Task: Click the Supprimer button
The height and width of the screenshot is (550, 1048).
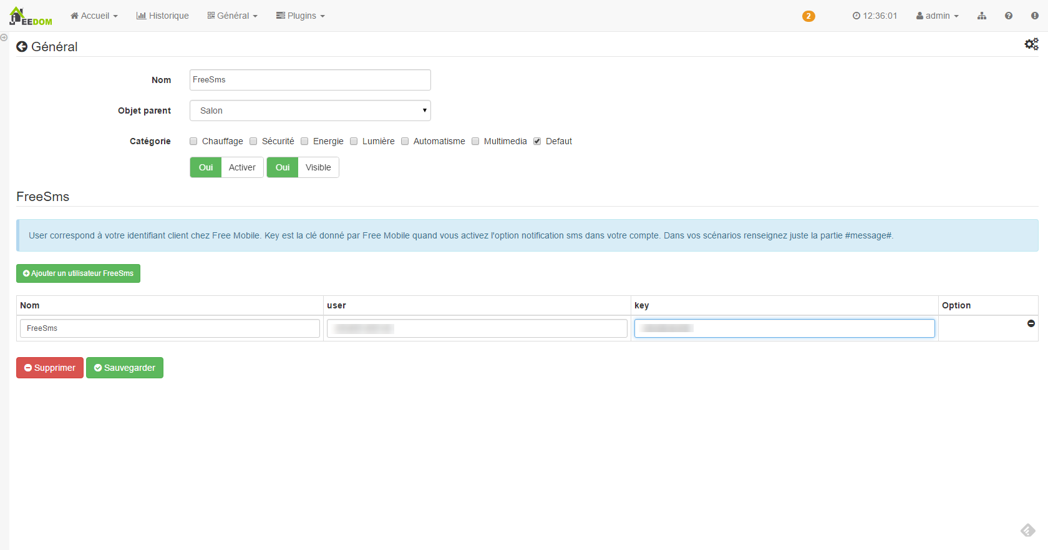Action: [50, 368]
